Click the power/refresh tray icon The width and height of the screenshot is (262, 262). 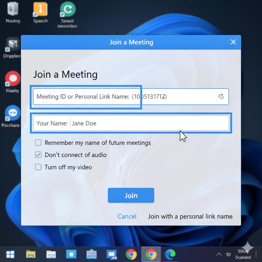coord(228,254)
